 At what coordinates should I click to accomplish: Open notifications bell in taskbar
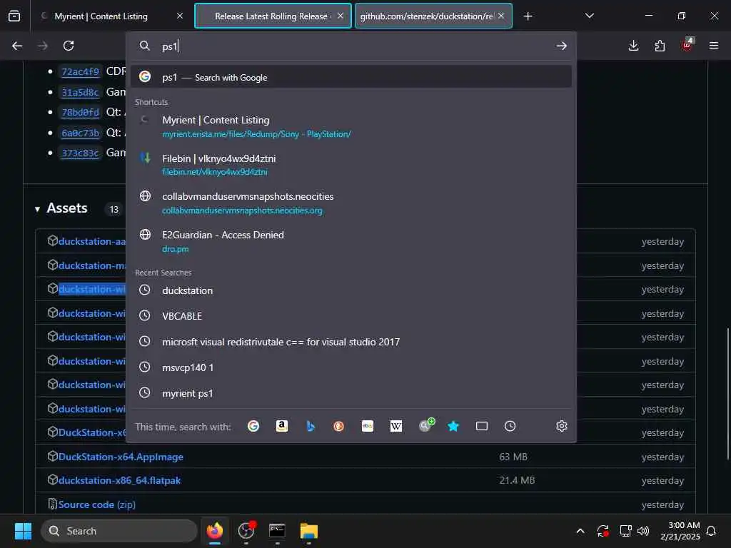point(712,531)
